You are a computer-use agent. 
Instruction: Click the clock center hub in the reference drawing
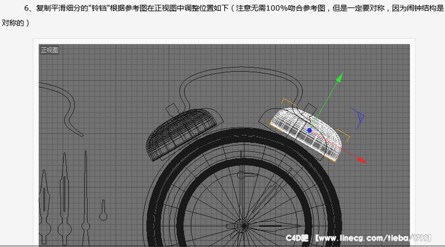244,226
